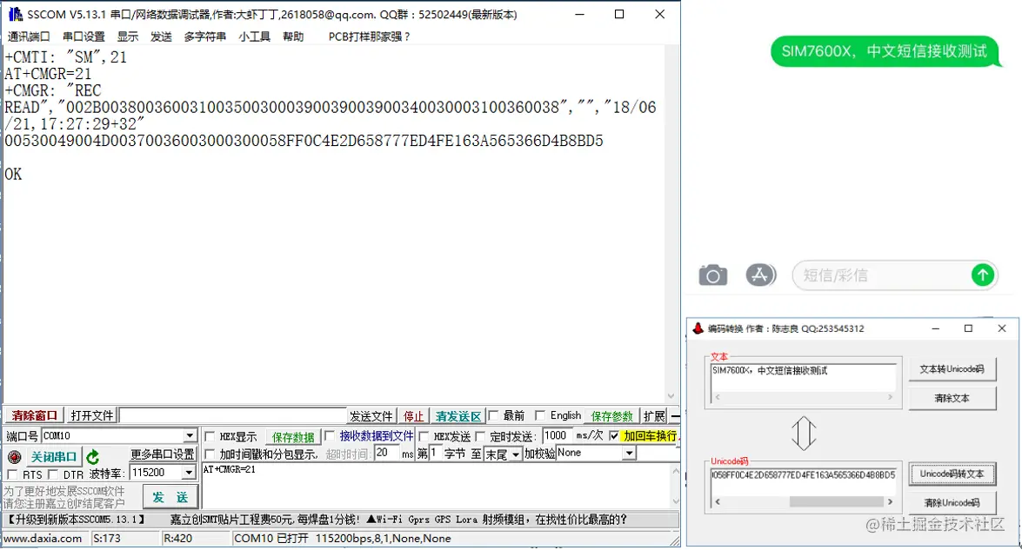Open the 显示 menu
This screenshot has width=1022, height=550.
[x=128, y=36]
